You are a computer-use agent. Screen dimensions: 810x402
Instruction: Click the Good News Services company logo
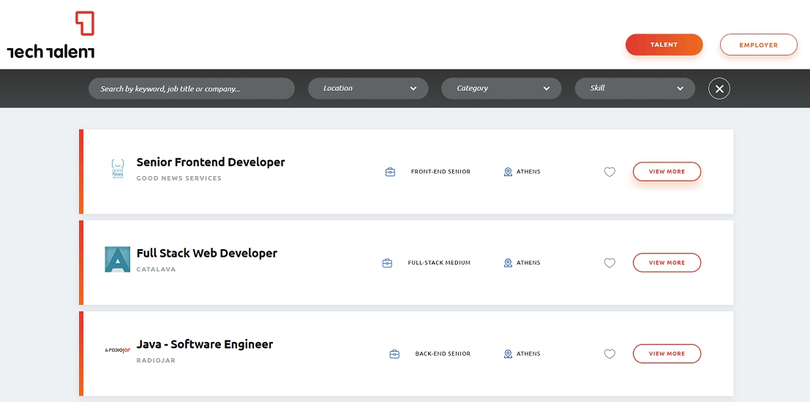tap(118, 170)
